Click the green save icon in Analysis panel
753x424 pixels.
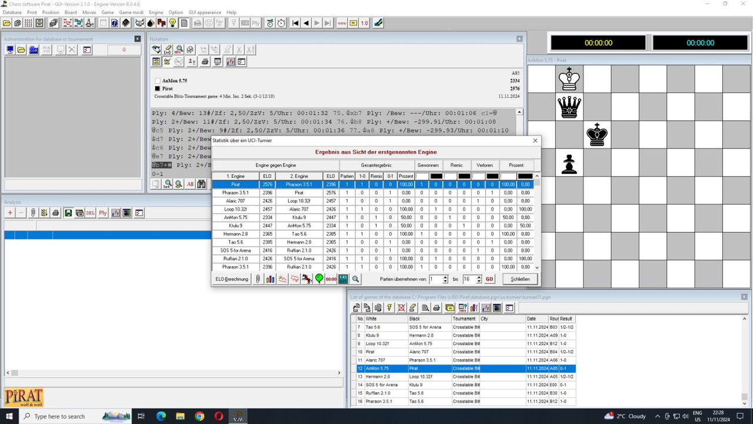pos(68,213)
